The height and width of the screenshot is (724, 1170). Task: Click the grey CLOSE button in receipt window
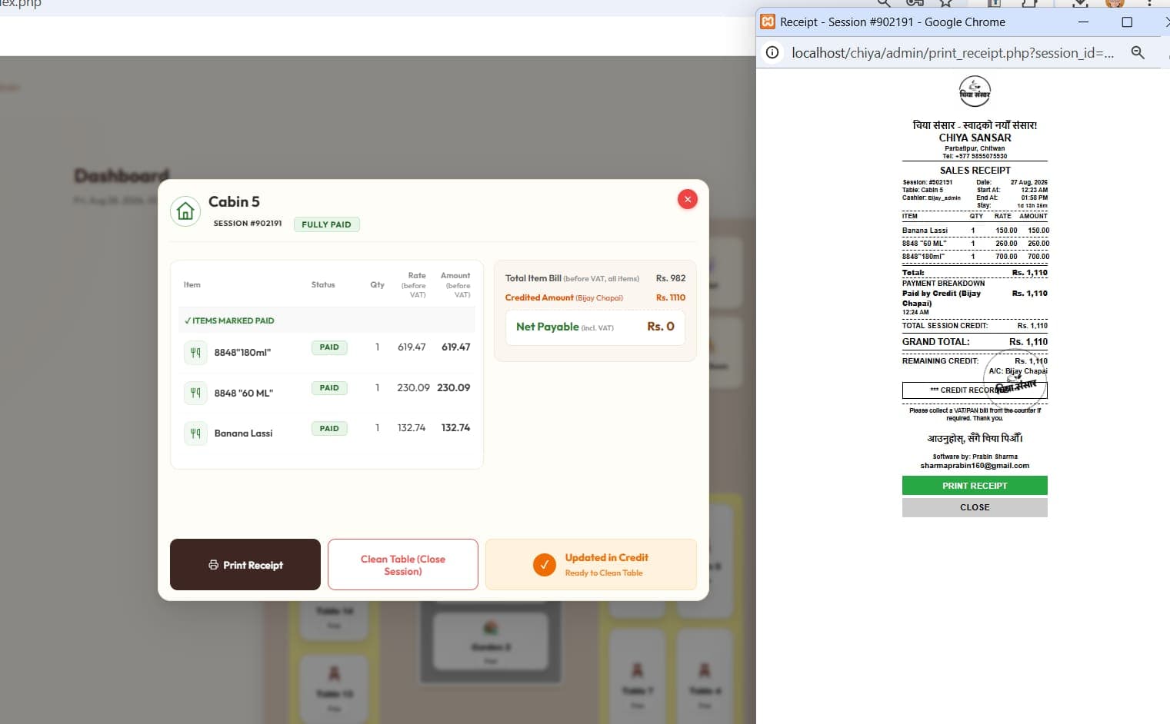point(975,507)
